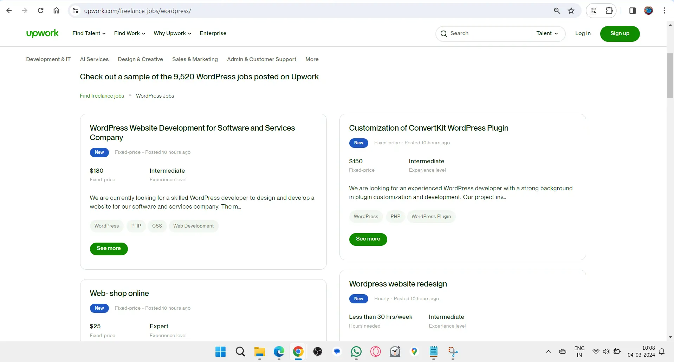Click the address bar URL
The height and width of the screenshot is (362, 674).
pyautogui.click(x=137, y=11)
